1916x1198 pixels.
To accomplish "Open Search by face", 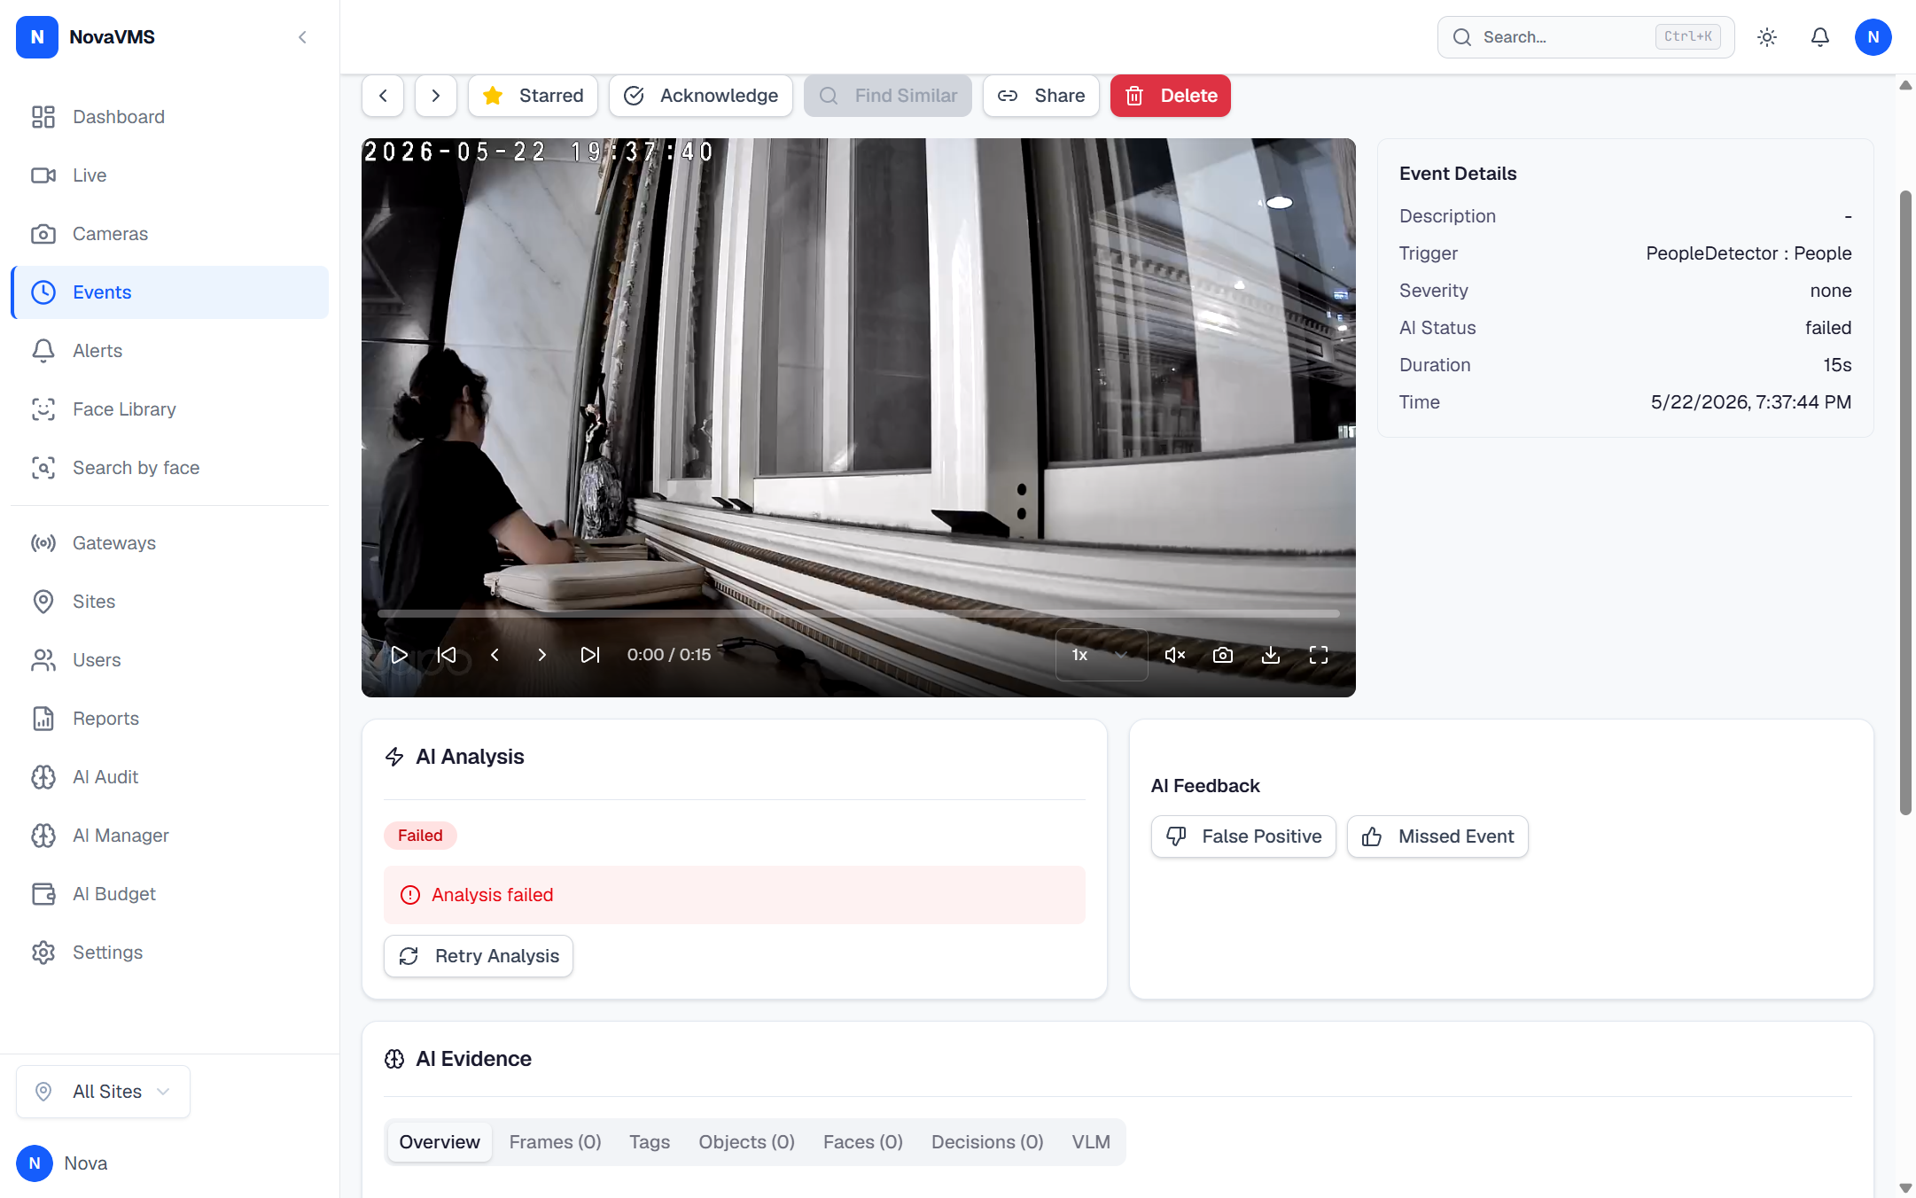I will click(169, 468).
